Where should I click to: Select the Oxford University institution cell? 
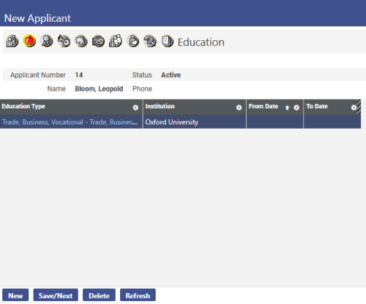point(195,122)
